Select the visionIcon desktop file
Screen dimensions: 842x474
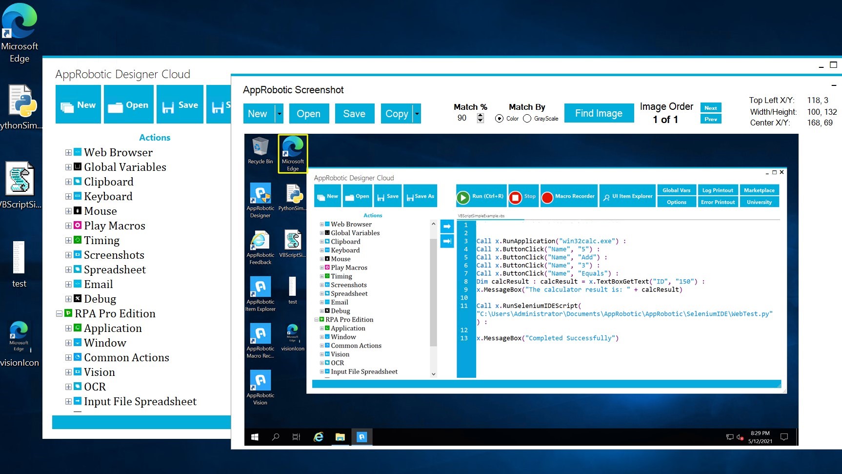(19, 343)
